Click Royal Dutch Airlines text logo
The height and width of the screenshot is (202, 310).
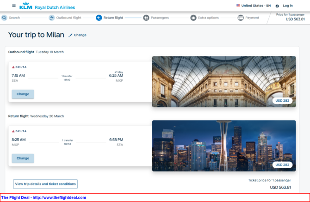[55, 7]
